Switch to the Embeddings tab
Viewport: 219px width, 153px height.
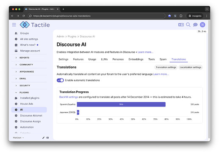[x=136, y=59]
